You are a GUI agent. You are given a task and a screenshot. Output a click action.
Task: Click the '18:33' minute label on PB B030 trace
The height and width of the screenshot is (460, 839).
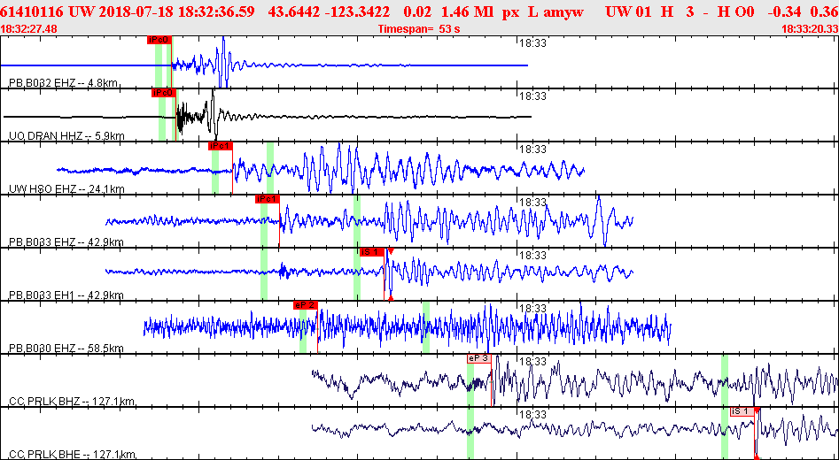coord(532,309)
